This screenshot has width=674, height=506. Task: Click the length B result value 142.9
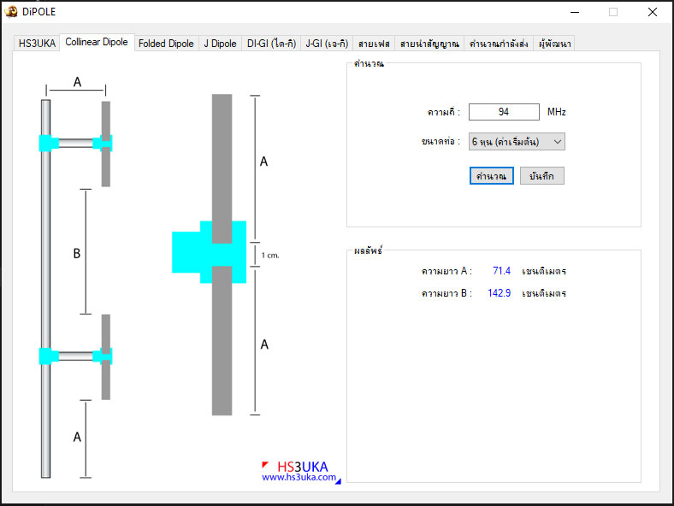pyautogui.click(x=499, y=293)
